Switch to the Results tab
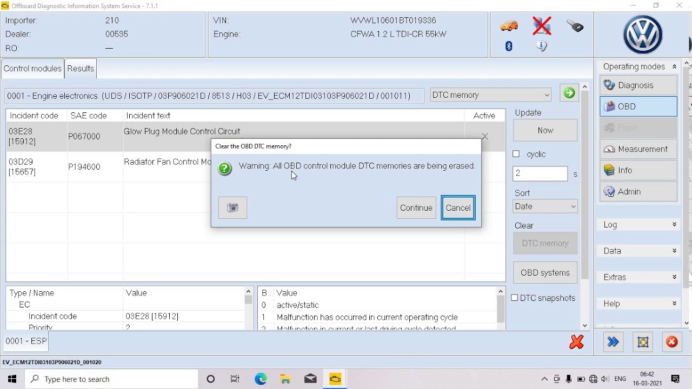The image size is (692, 389). 81,69
